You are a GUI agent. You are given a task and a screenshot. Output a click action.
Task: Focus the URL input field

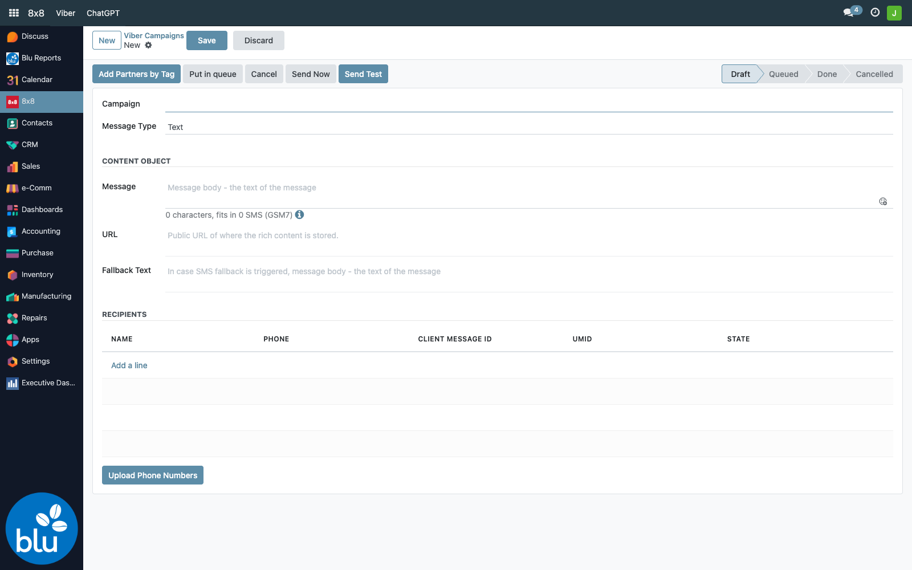[529, 242]
